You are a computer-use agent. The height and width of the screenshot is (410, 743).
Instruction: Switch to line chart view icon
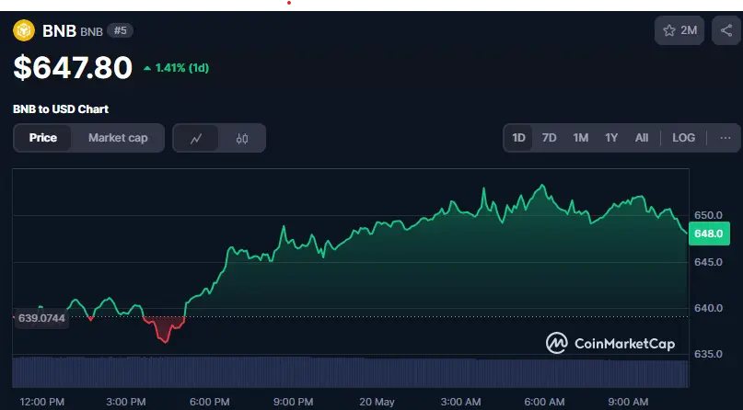click(x=196, y=139)
